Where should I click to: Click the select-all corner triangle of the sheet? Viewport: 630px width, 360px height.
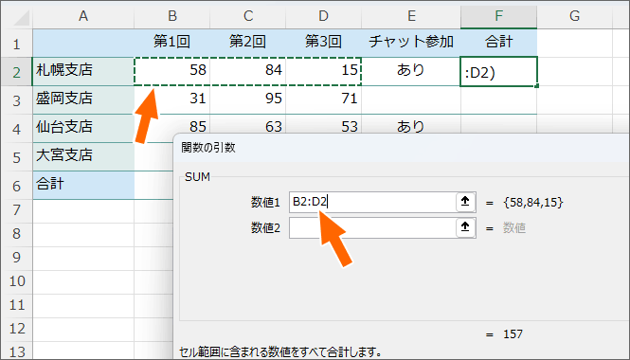pyautogui.click(x=20, y=19)
